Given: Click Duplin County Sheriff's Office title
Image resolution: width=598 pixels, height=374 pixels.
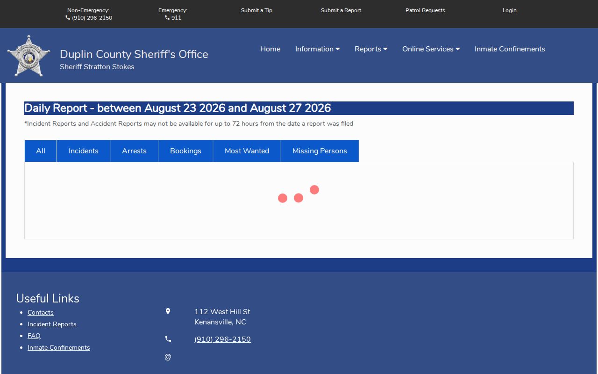Looking at the screenshot, I should coord(134,54).
